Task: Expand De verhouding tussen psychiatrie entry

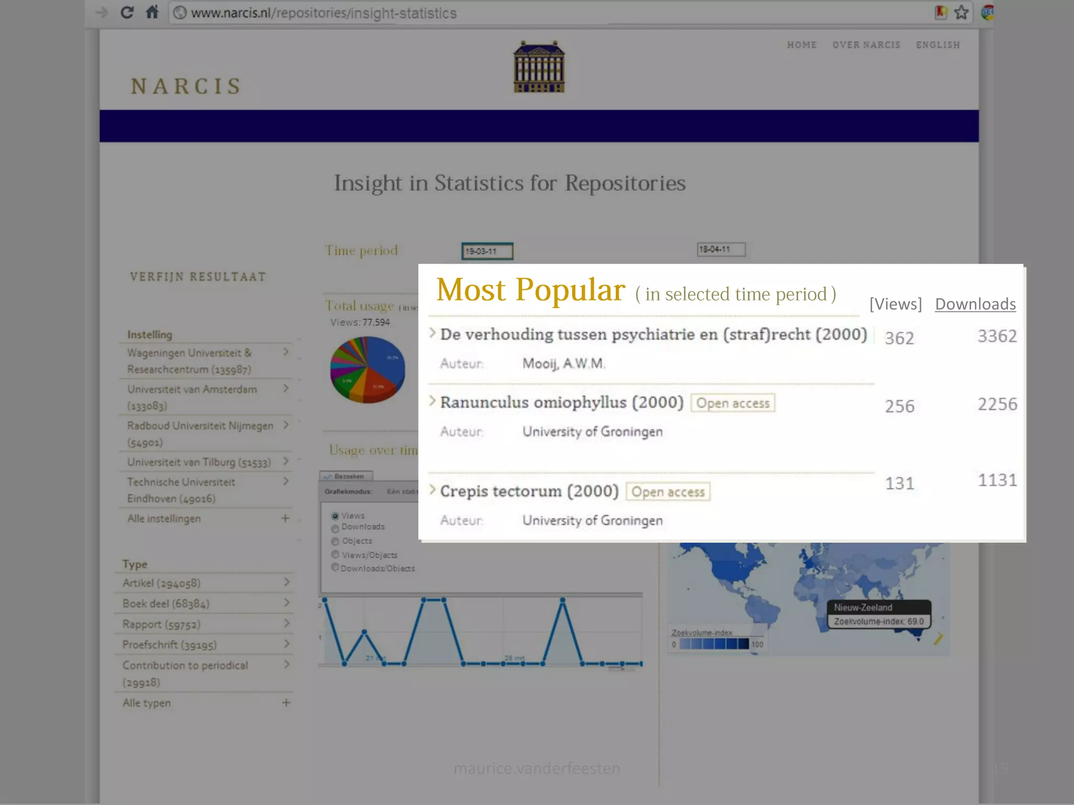Action: coord(433,333)
